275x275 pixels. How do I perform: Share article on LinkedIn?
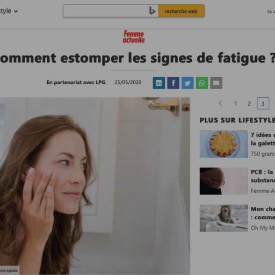[159, 83]
